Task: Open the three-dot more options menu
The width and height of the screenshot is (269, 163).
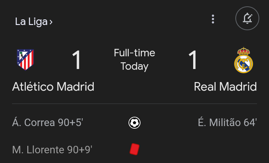Action: tap(213, 19)
